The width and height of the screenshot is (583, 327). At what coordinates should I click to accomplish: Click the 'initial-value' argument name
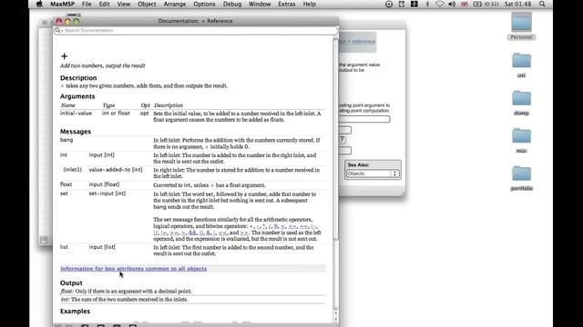point(76,113)
